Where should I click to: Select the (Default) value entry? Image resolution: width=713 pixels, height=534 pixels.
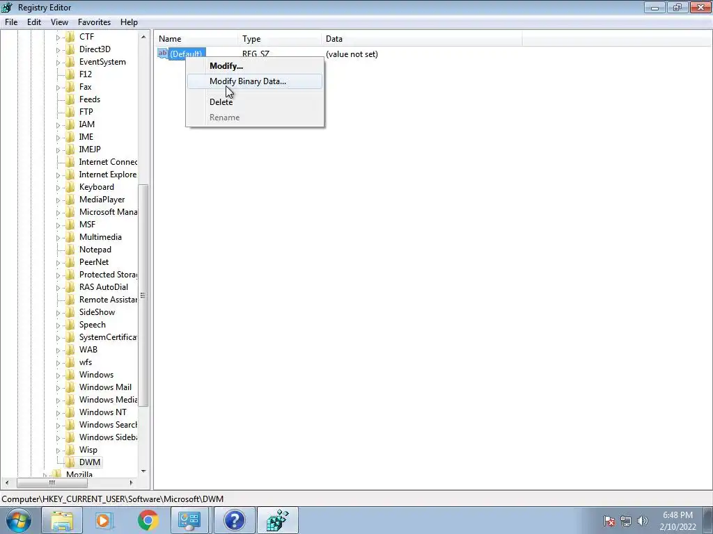point(186,54)
